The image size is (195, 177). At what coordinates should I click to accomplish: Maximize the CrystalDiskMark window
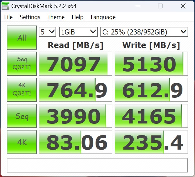tap(160, 6)
